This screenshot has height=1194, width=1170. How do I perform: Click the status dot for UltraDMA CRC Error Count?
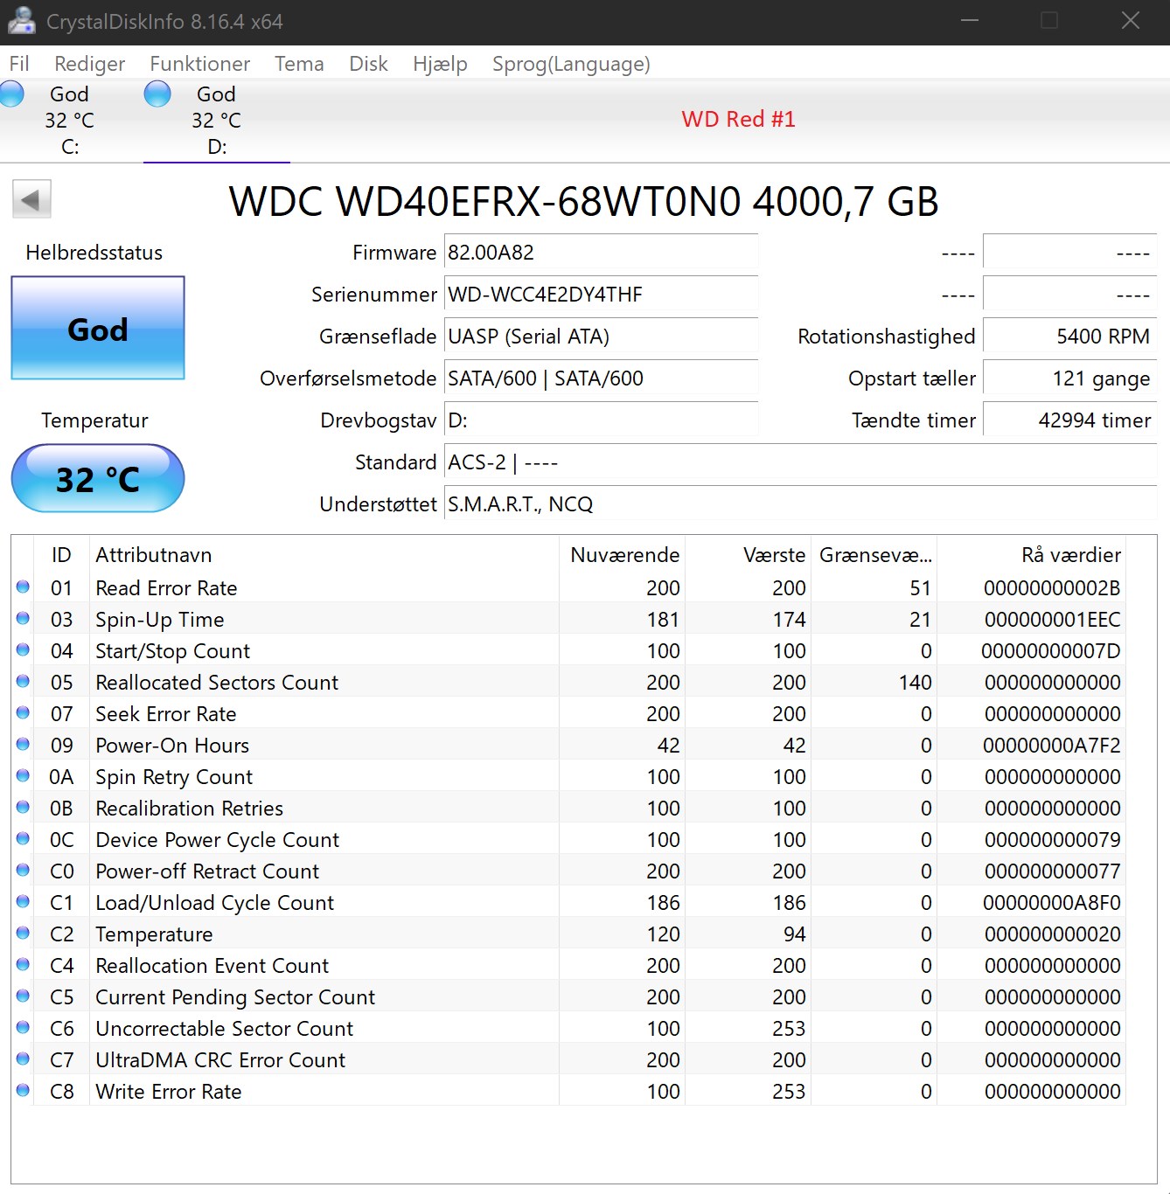point(23,1059)
